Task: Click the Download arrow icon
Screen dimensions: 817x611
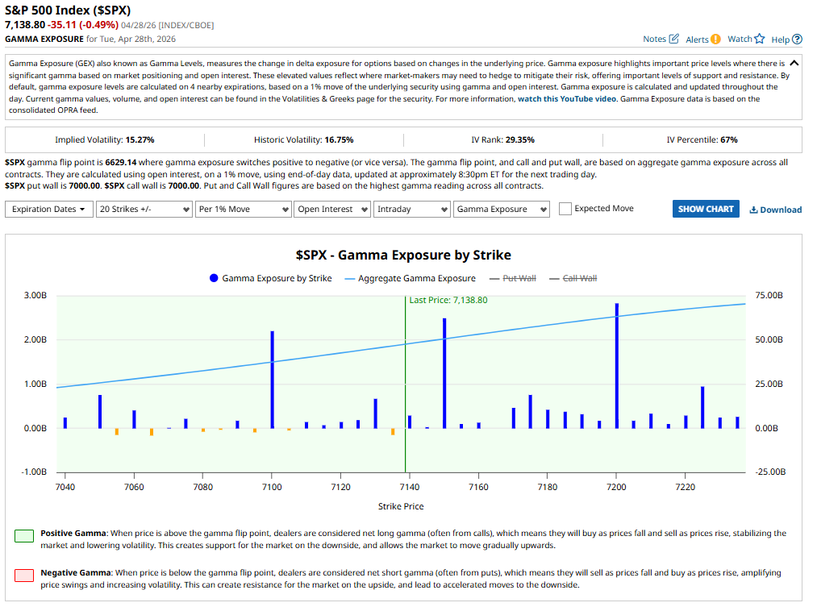Action: 753,210
